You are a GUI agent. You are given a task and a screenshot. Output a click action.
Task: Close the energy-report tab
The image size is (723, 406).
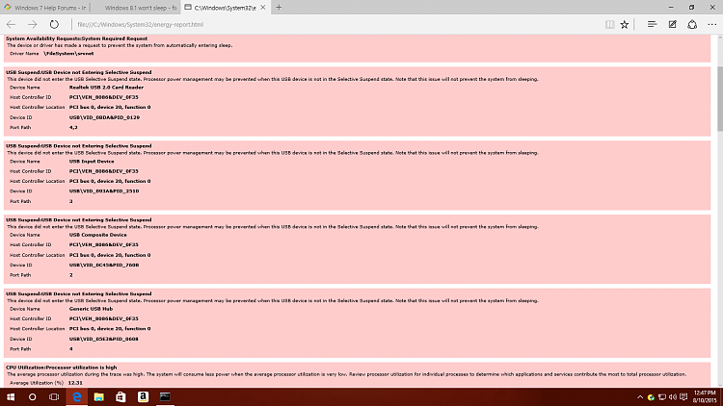click(263, 8)
